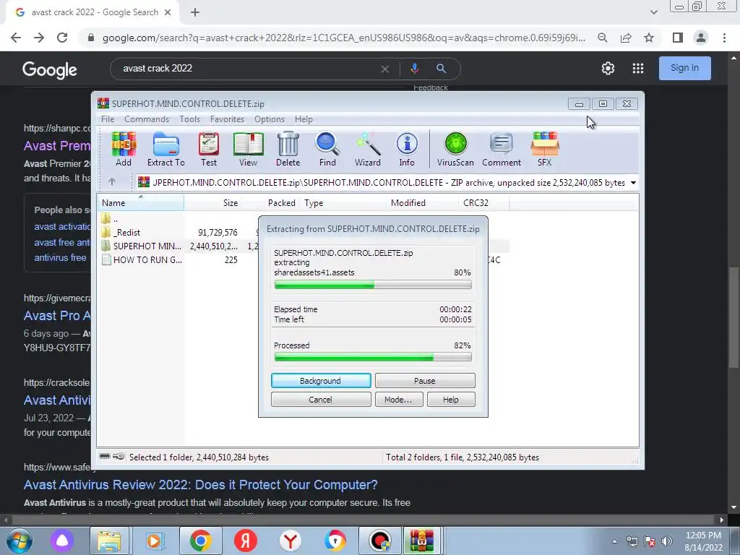The width and height of the screenshot is (740, 555).
Task: Pause the extraction
Action: (x=425, y=380)
